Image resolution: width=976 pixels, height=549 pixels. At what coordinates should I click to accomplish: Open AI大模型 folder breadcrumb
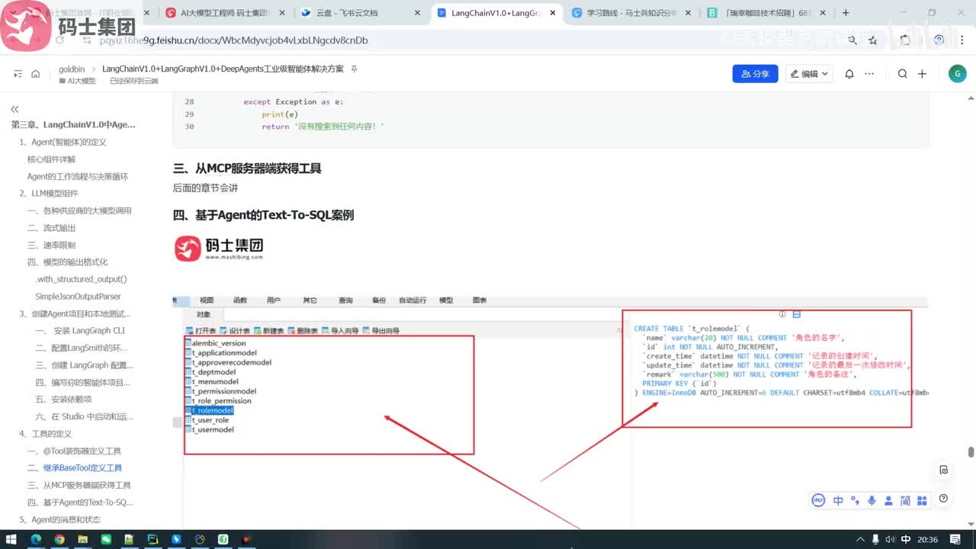(x=78, y=81)
